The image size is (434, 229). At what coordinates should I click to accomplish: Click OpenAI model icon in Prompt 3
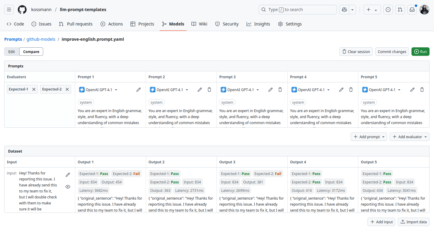223,90
